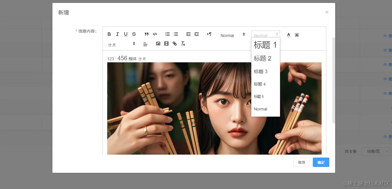The height and width of the screenshot is (189, 392).
Task: Insert an image into the editor
Action: [158, 44]
